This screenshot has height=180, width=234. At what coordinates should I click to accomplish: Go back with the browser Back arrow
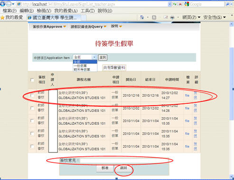pos(2,4)
